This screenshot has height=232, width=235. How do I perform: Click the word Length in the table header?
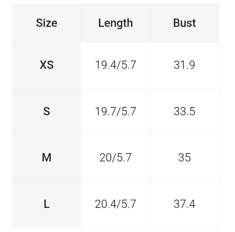click(115, 23)
